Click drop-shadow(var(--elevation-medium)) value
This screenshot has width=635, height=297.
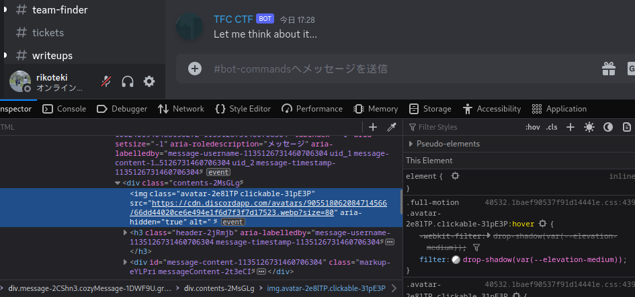click(x=542, y=260)
